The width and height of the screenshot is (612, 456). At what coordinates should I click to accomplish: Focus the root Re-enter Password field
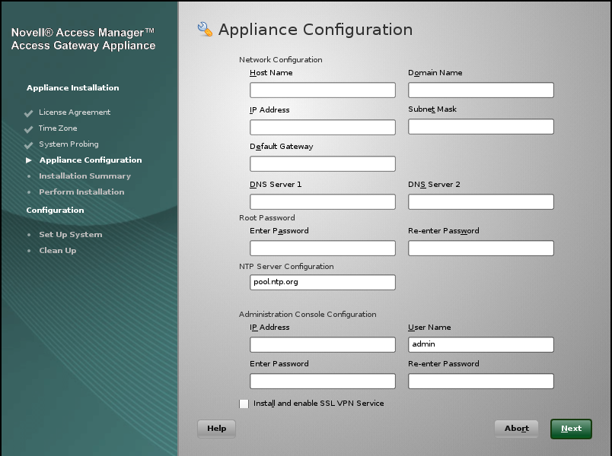coord(481,249)
